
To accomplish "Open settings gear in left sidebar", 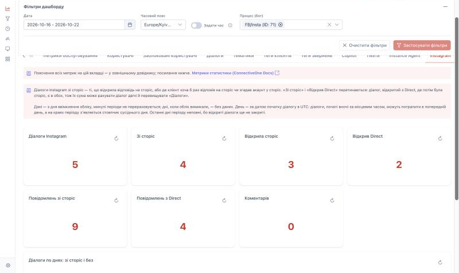I will (8, 266).
